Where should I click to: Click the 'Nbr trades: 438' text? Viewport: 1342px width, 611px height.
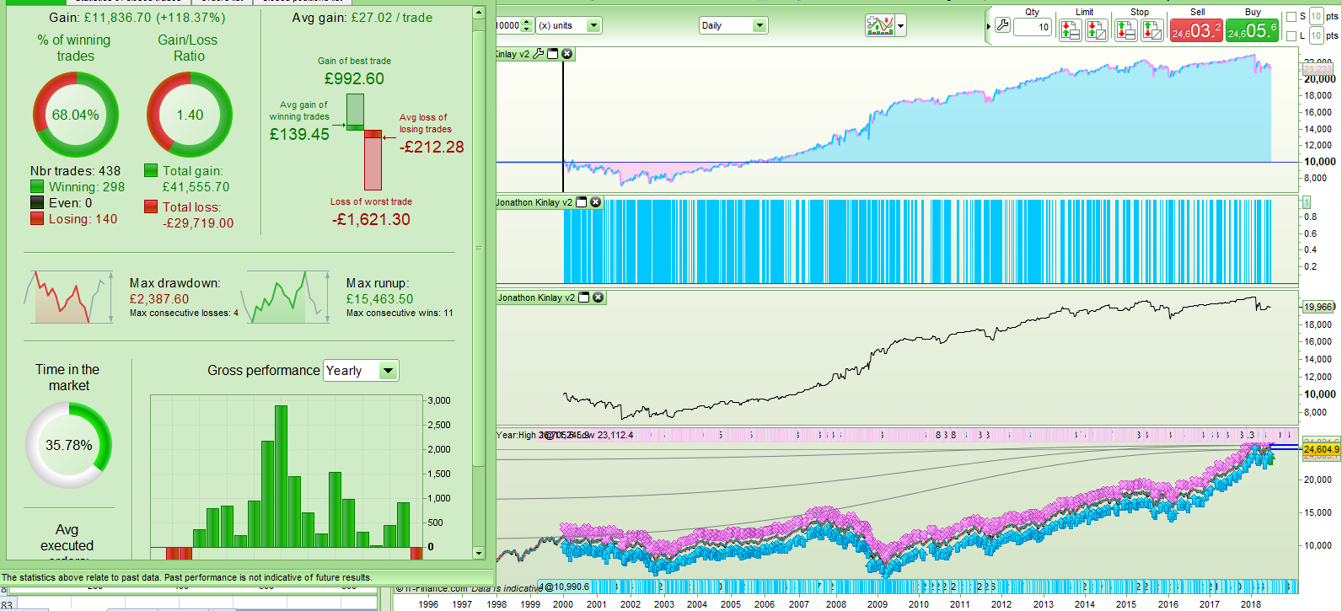75,171
